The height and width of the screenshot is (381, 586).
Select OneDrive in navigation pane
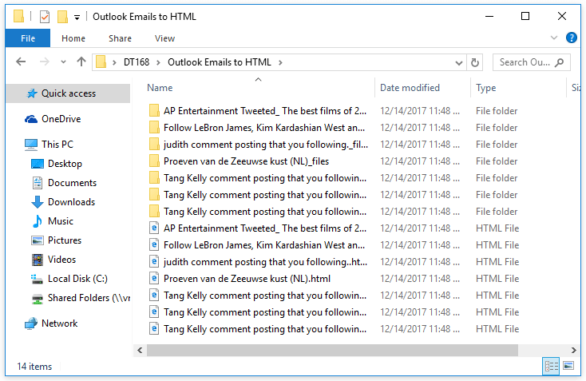(61, 119)
